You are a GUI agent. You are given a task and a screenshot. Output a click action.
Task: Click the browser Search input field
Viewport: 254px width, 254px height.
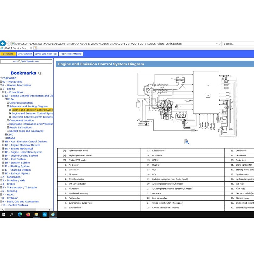pyautogui.click(x=237, y=44)
